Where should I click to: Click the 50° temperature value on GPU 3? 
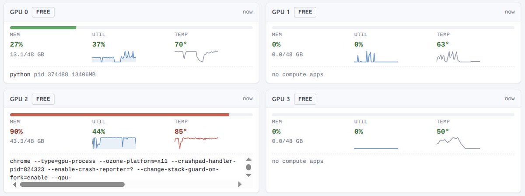pyautogui.click(x=442, y=131)
